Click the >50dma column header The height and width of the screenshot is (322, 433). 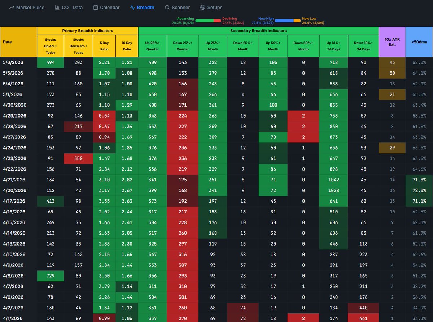tap(419, 42)
